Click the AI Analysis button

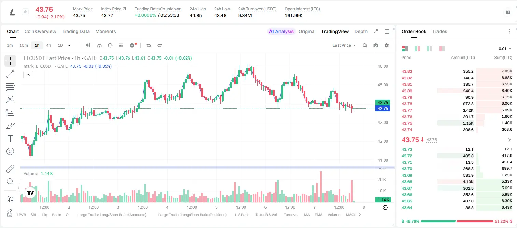click(281, 31)
